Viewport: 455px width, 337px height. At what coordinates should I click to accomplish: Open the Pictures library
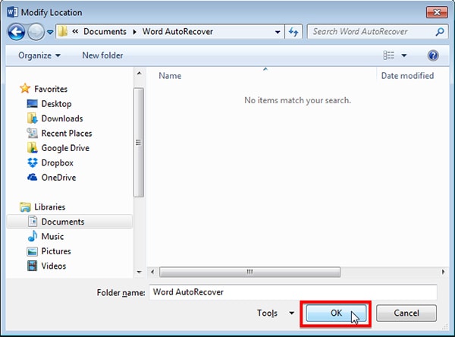pos(56,251)
